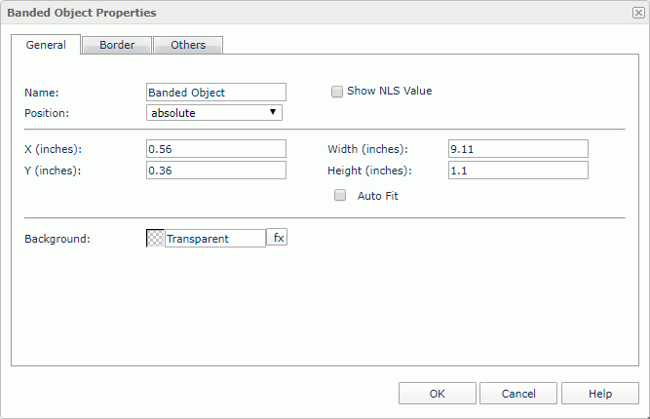Click the Background Transparent text box
The width and height of the screenshot is (650, 419).
[x=214, y=238]
